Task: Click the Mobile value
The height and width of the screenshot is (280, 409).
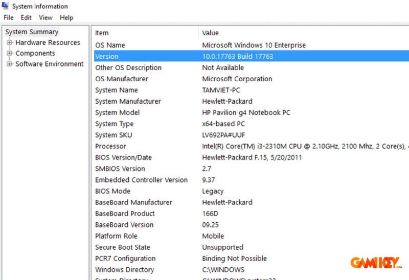Action: [x=213, y=236]
